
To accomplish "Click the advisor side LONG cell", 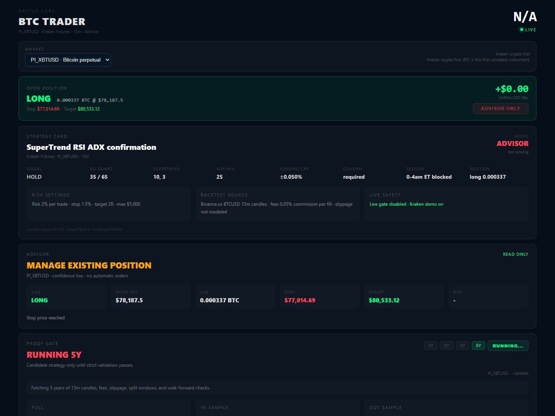I will click(66, 297).
